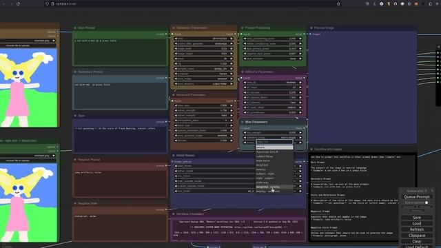Image resolution: width=441 pixels, height=248 pixels.
Task: Click the image_width increase arrow
Action: (232, 49)
